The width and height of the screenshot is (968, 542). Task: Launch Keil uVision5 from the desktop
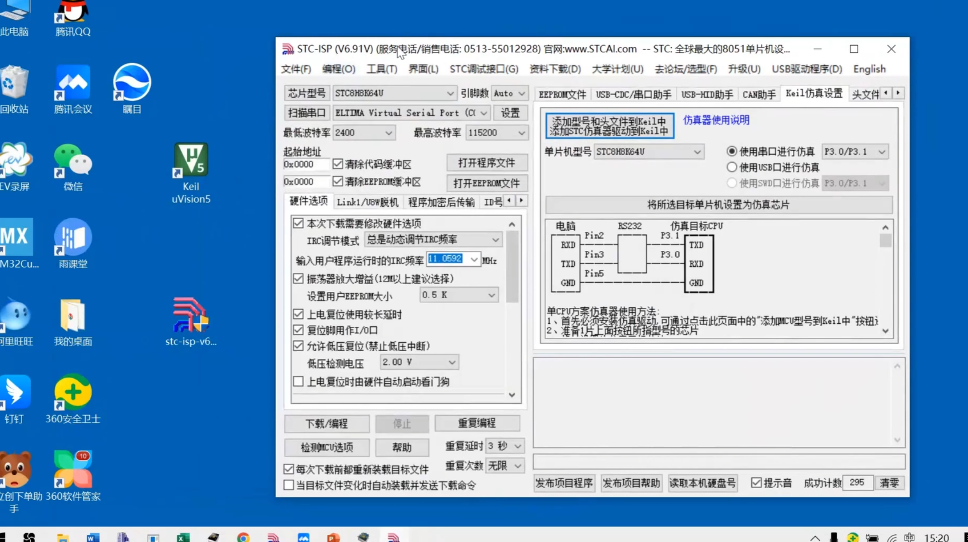191,173
